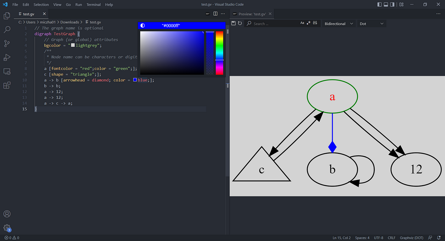
Task: Toggle primary sidebar visibility
Action: (380, 4)
